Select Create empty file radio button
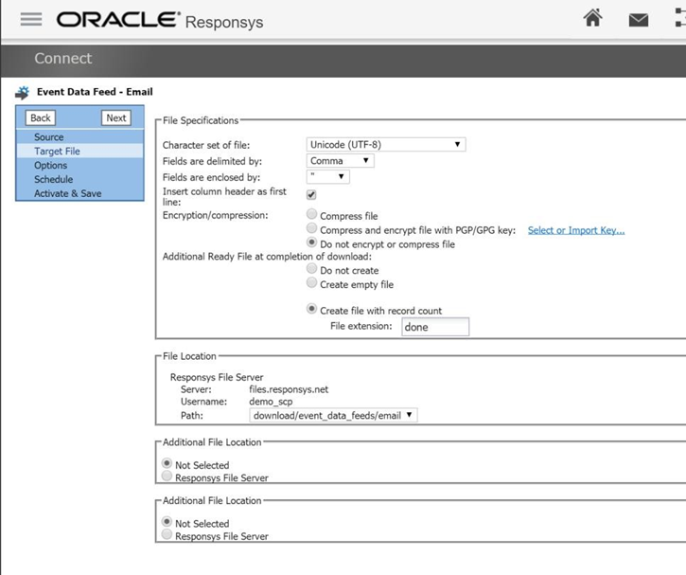The width and height of the screenshot is (686, 575). pyautogui.click(x=311, y=284)
